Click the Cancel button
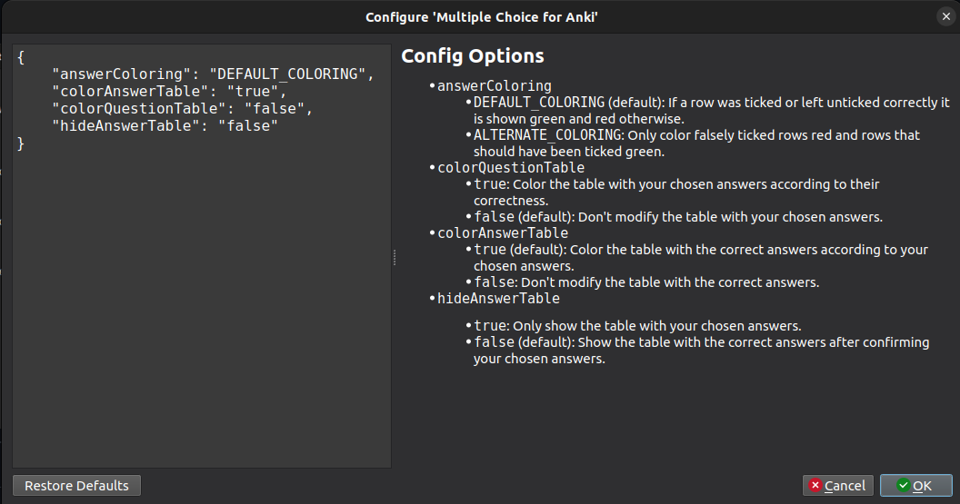 click(838, 486)
